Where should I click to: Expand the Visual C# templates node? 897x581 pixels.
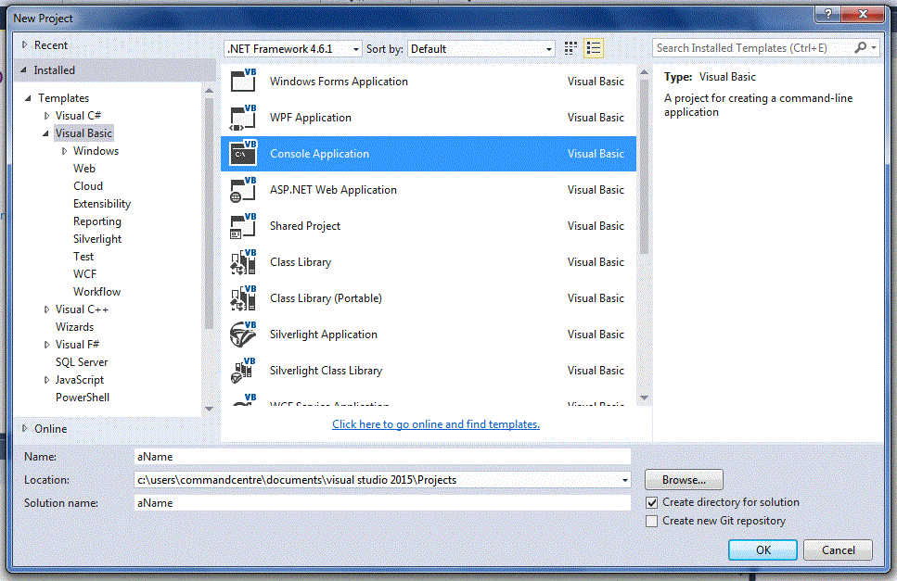pyautogui.click(x=46, y=115)
